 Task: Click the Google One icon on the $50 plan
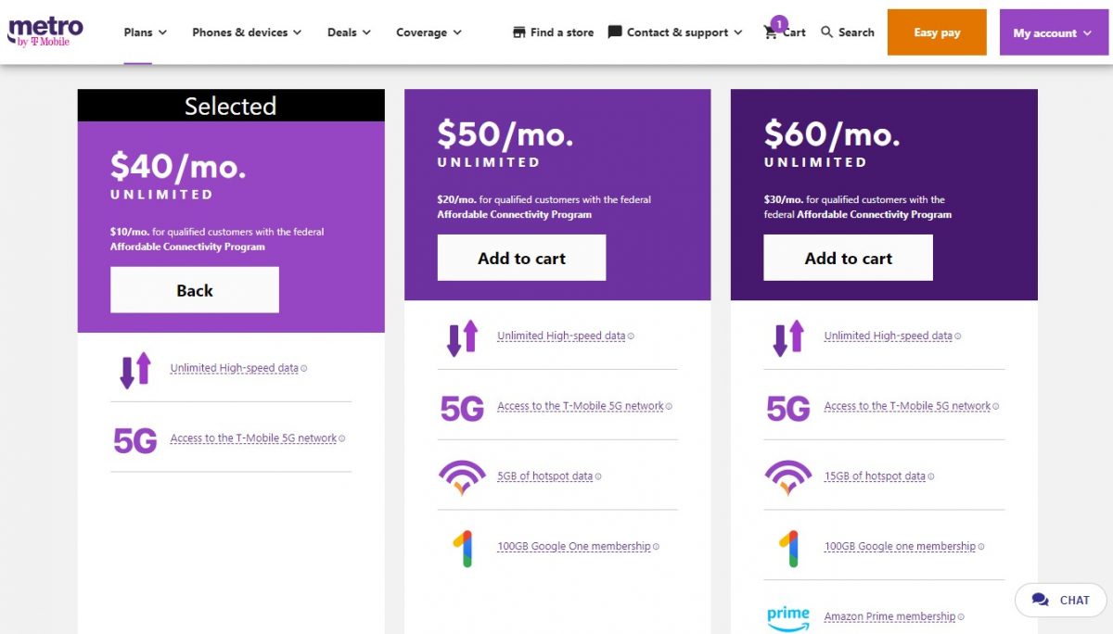tap(464, 546)
